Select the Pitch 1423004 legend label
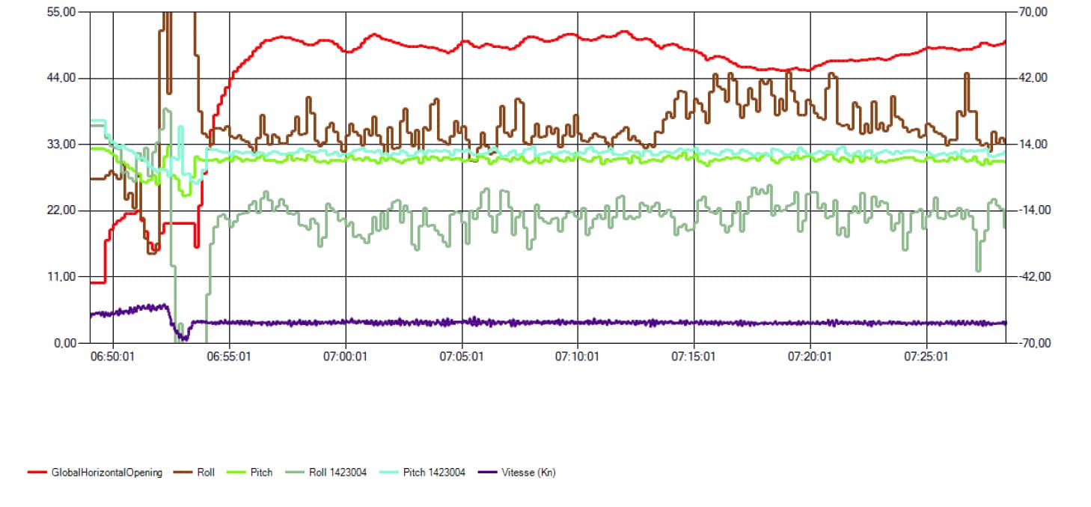This screenshot has width=1091, height=507. [434, 473]
